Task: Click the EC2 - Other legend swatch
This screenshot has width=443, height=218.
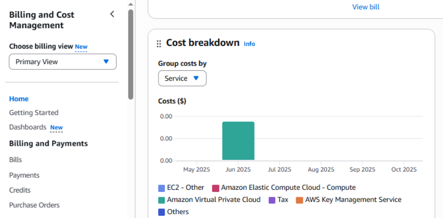Action: click(x=162, y=188)
